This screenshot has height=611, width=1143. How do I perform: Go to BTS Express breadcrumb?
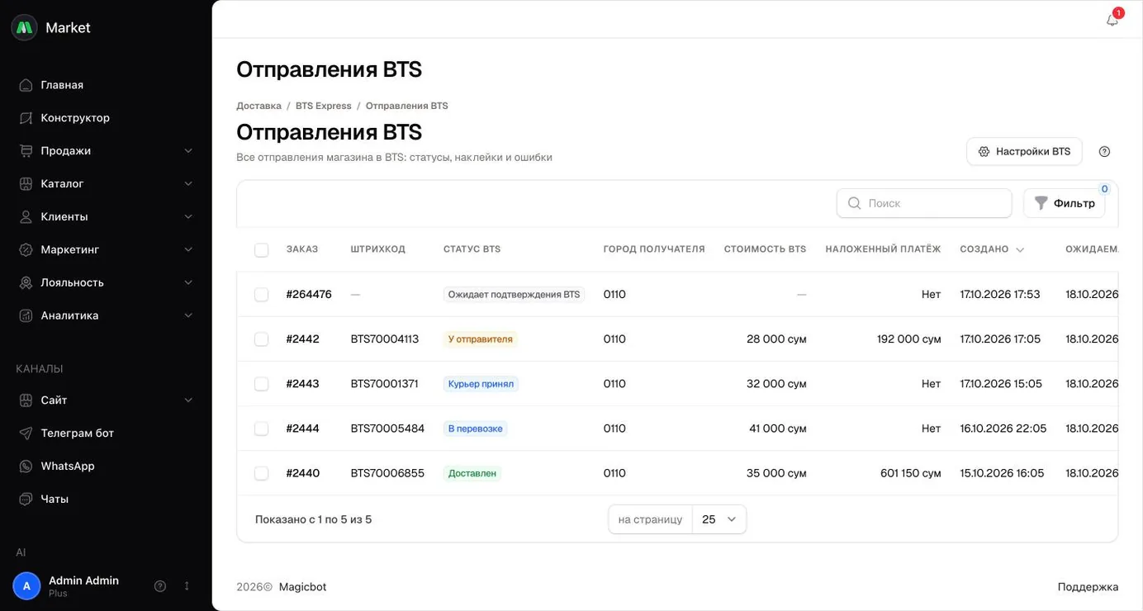pyautogui.click(x=324, y=106)
